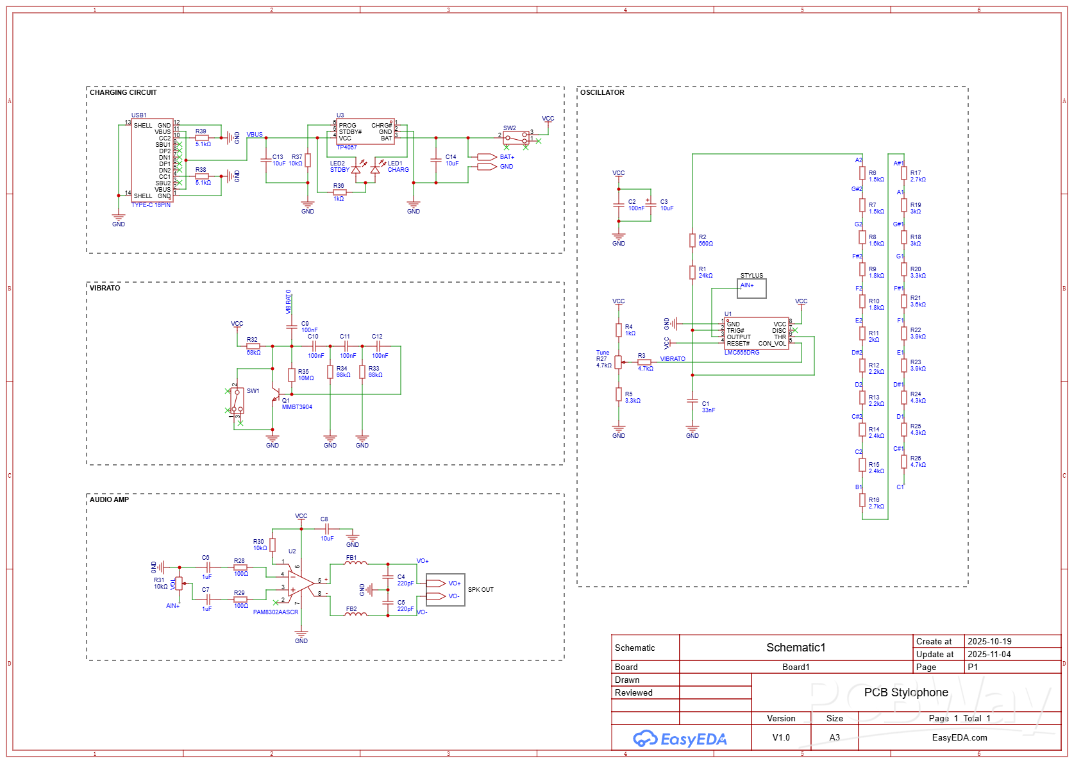Click the PCB Stylophone title text

click(x=906, y=692)
